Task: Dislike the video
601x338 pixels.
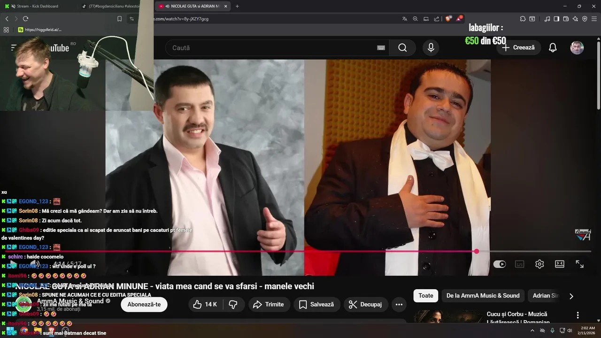Action: pos(233,305)
